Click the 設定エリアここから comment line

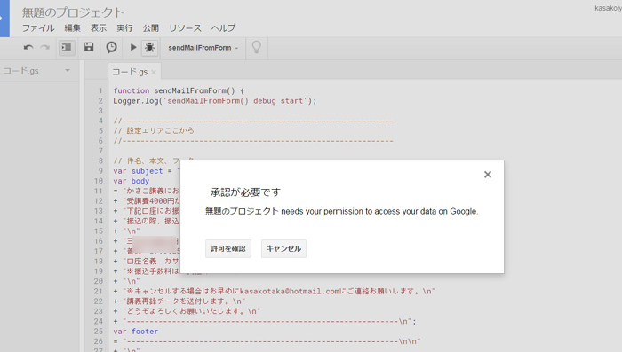pyautogui.click(x=154, y=130)
